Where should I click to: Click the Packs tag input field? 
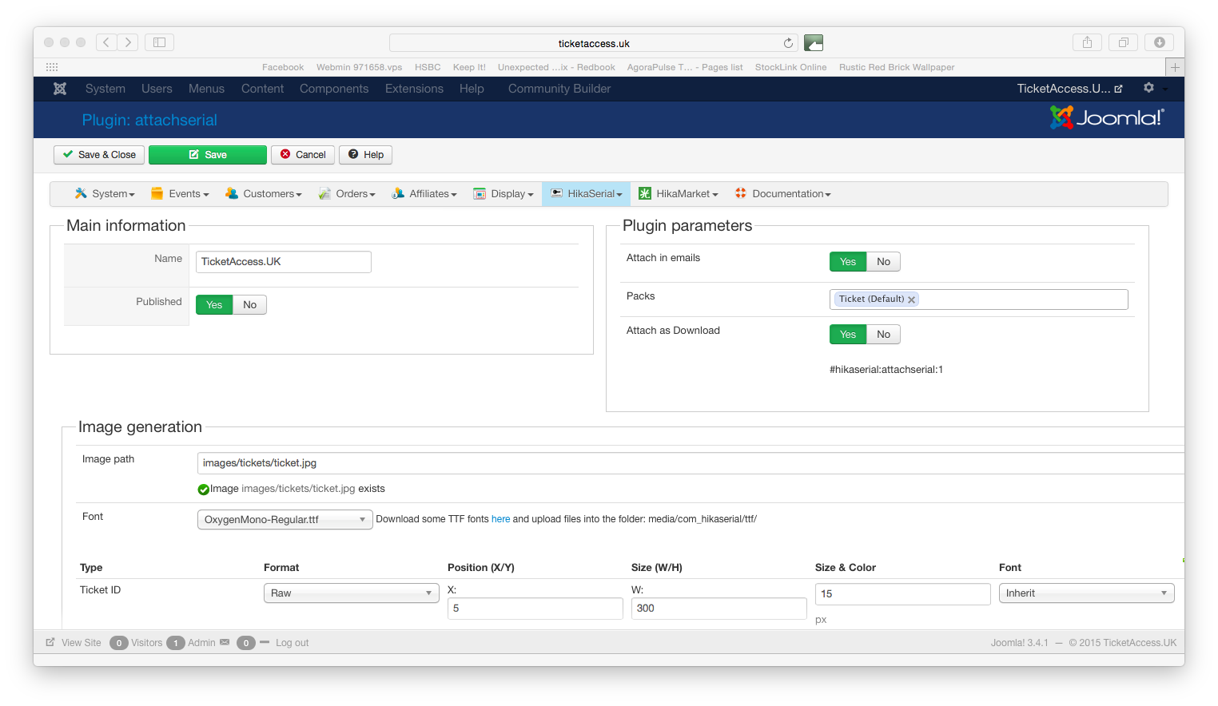[x=979, y=299]
